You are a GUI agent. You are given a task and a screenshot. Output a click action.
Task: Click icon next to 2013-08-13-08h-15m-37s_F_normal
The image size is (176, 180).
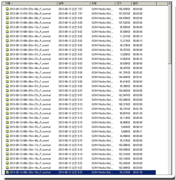click(x=7, y=127)
